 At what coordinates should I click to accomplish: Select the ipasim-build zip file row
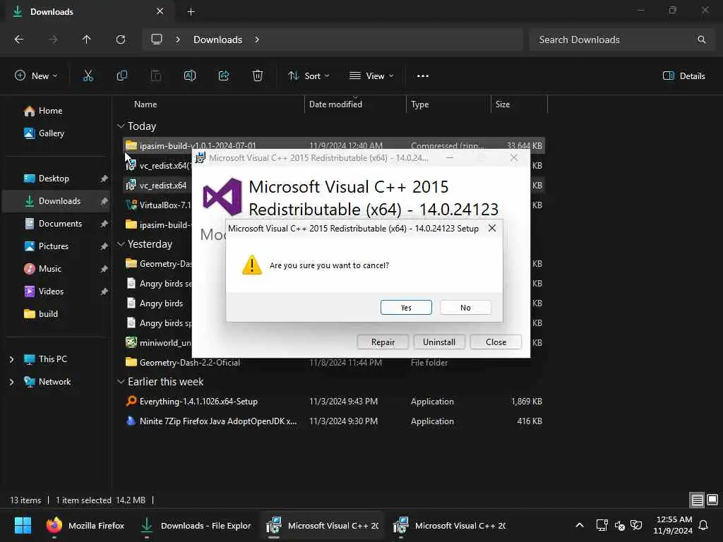coord(334,145)
